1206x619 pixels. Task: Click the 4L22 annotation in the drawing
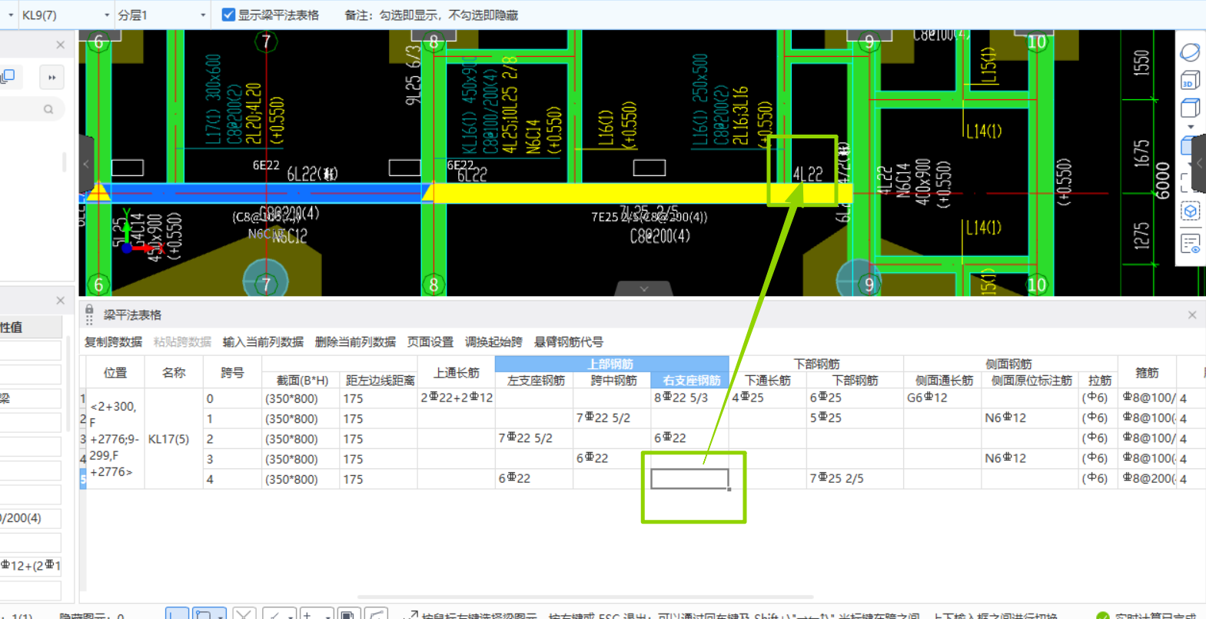(x=808, y=175)
